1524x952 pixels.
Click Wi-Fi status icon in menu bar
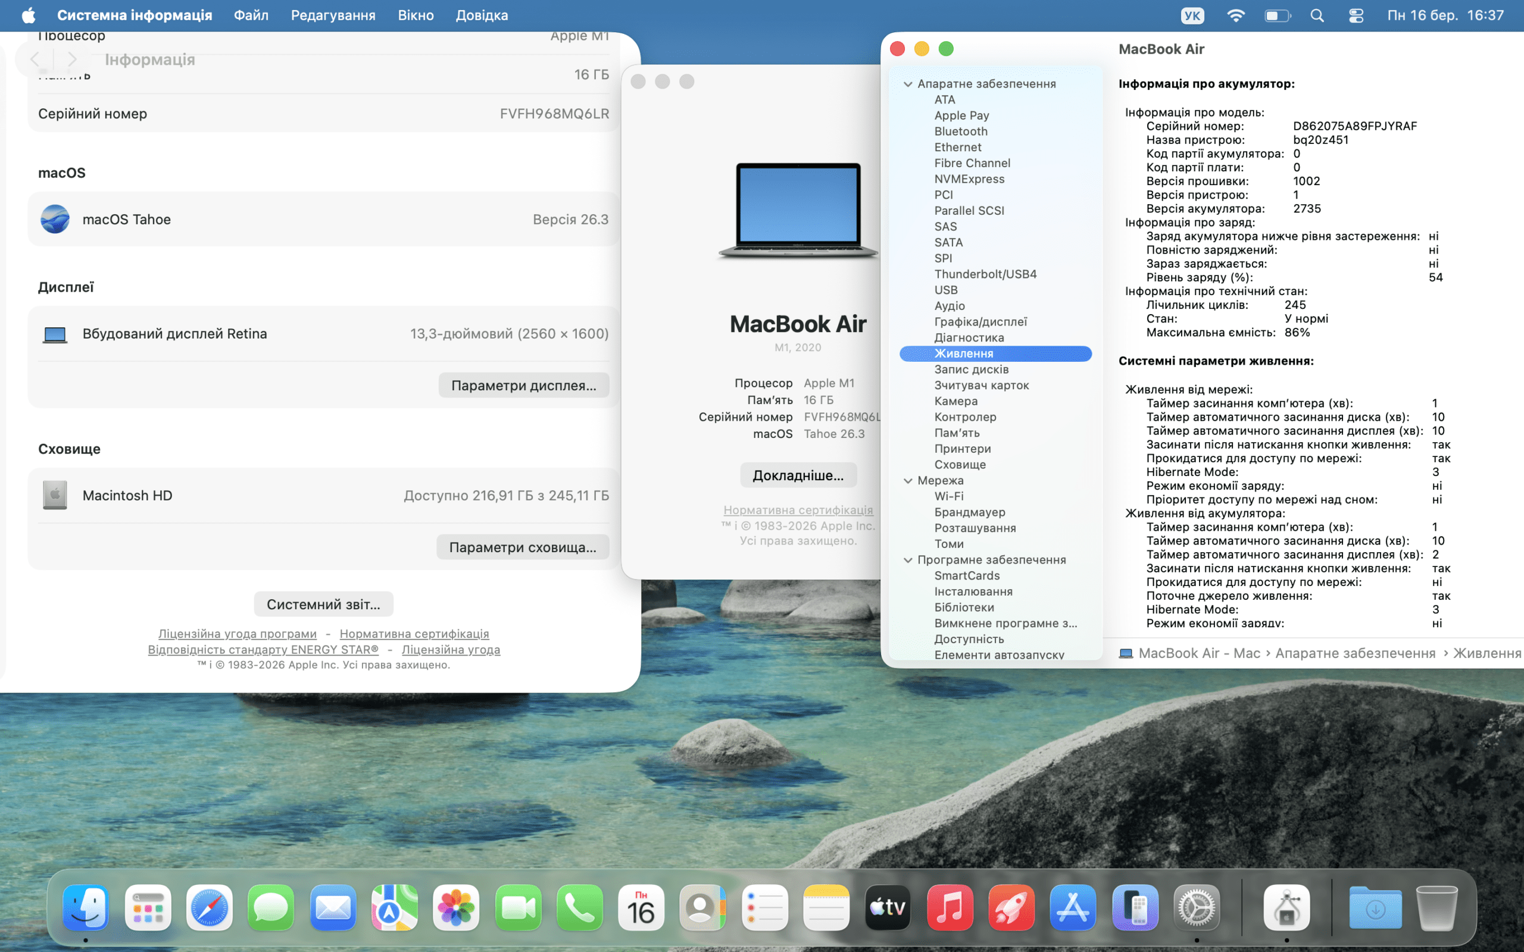pos(1236,15)
